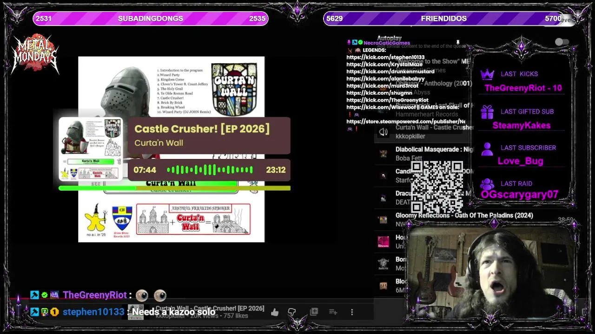Image resolution: width=595 pixels, height=334 pixels.
Task: Toggle the Autoplay switch
Action: pyautogui.click(x=562, y=42)
